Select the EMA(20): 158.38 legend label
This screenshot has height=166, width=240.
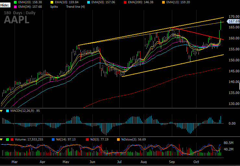[x=30, y=2]
